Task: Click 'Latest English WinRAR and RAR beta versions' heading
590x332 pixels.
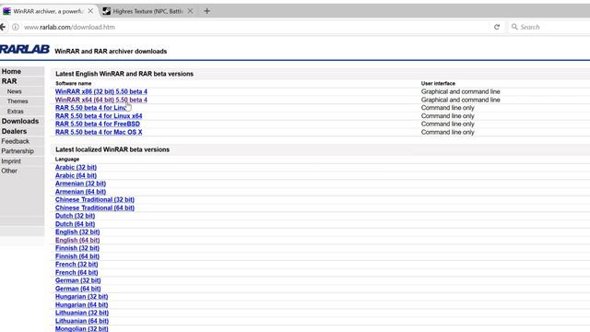Action: [124, 74]
